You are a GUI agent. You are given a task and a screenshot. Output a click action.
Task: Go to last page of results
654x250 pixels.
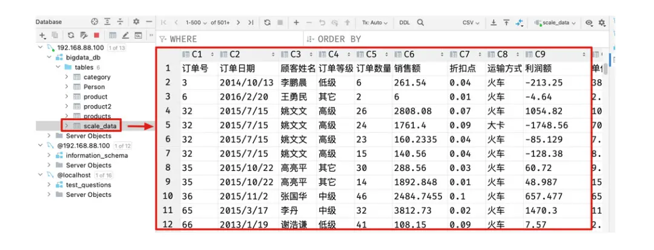pyautogui.click(x=250, y=22)
